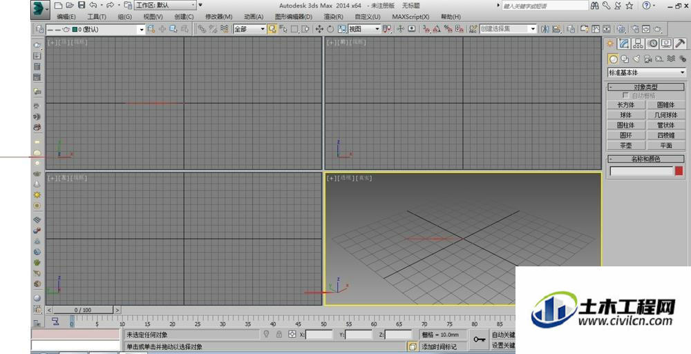Click the object name input field
Image resolution: width=691 pixels, height=354 pixels.
point(641,171)
